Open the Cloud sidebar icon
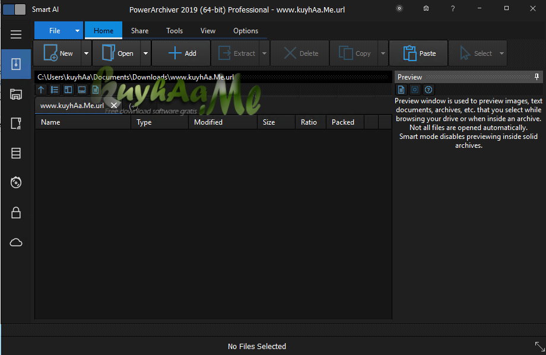Screen dimensions: 546x355 point(16,242)
